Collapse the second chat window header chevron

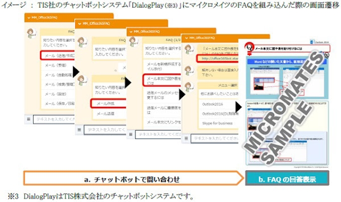tap(80, 24)
